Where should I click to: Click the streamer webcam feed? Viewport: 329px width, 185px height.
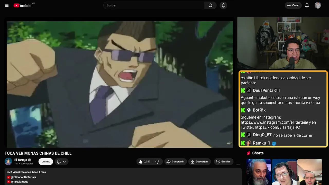tap(283, 43)
